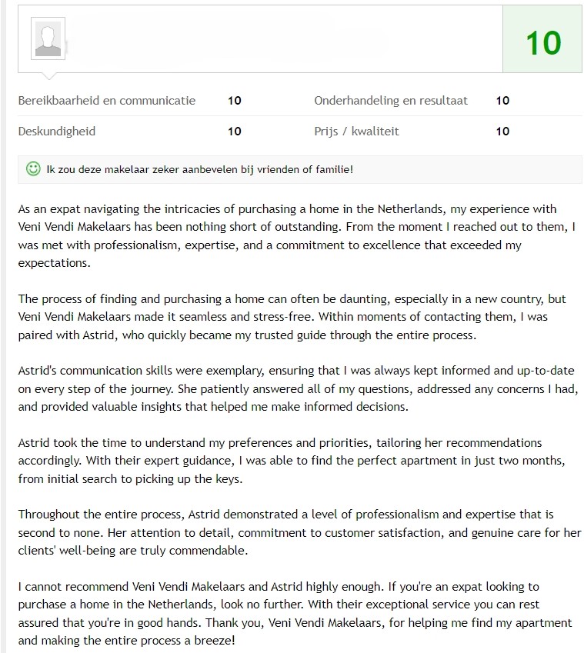Click the reviewer avatar placeholder image

coord(48,38)
